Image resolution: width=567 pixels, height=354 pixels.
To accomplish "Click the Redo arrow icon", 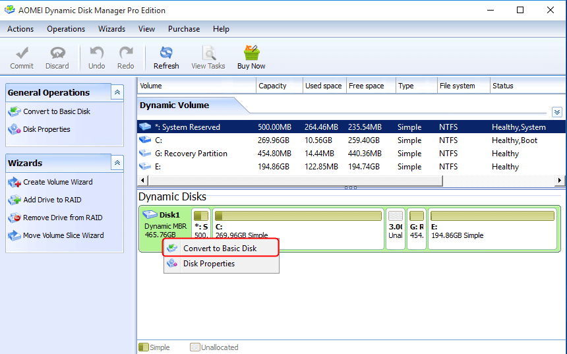I will click(x=126, y=53).
